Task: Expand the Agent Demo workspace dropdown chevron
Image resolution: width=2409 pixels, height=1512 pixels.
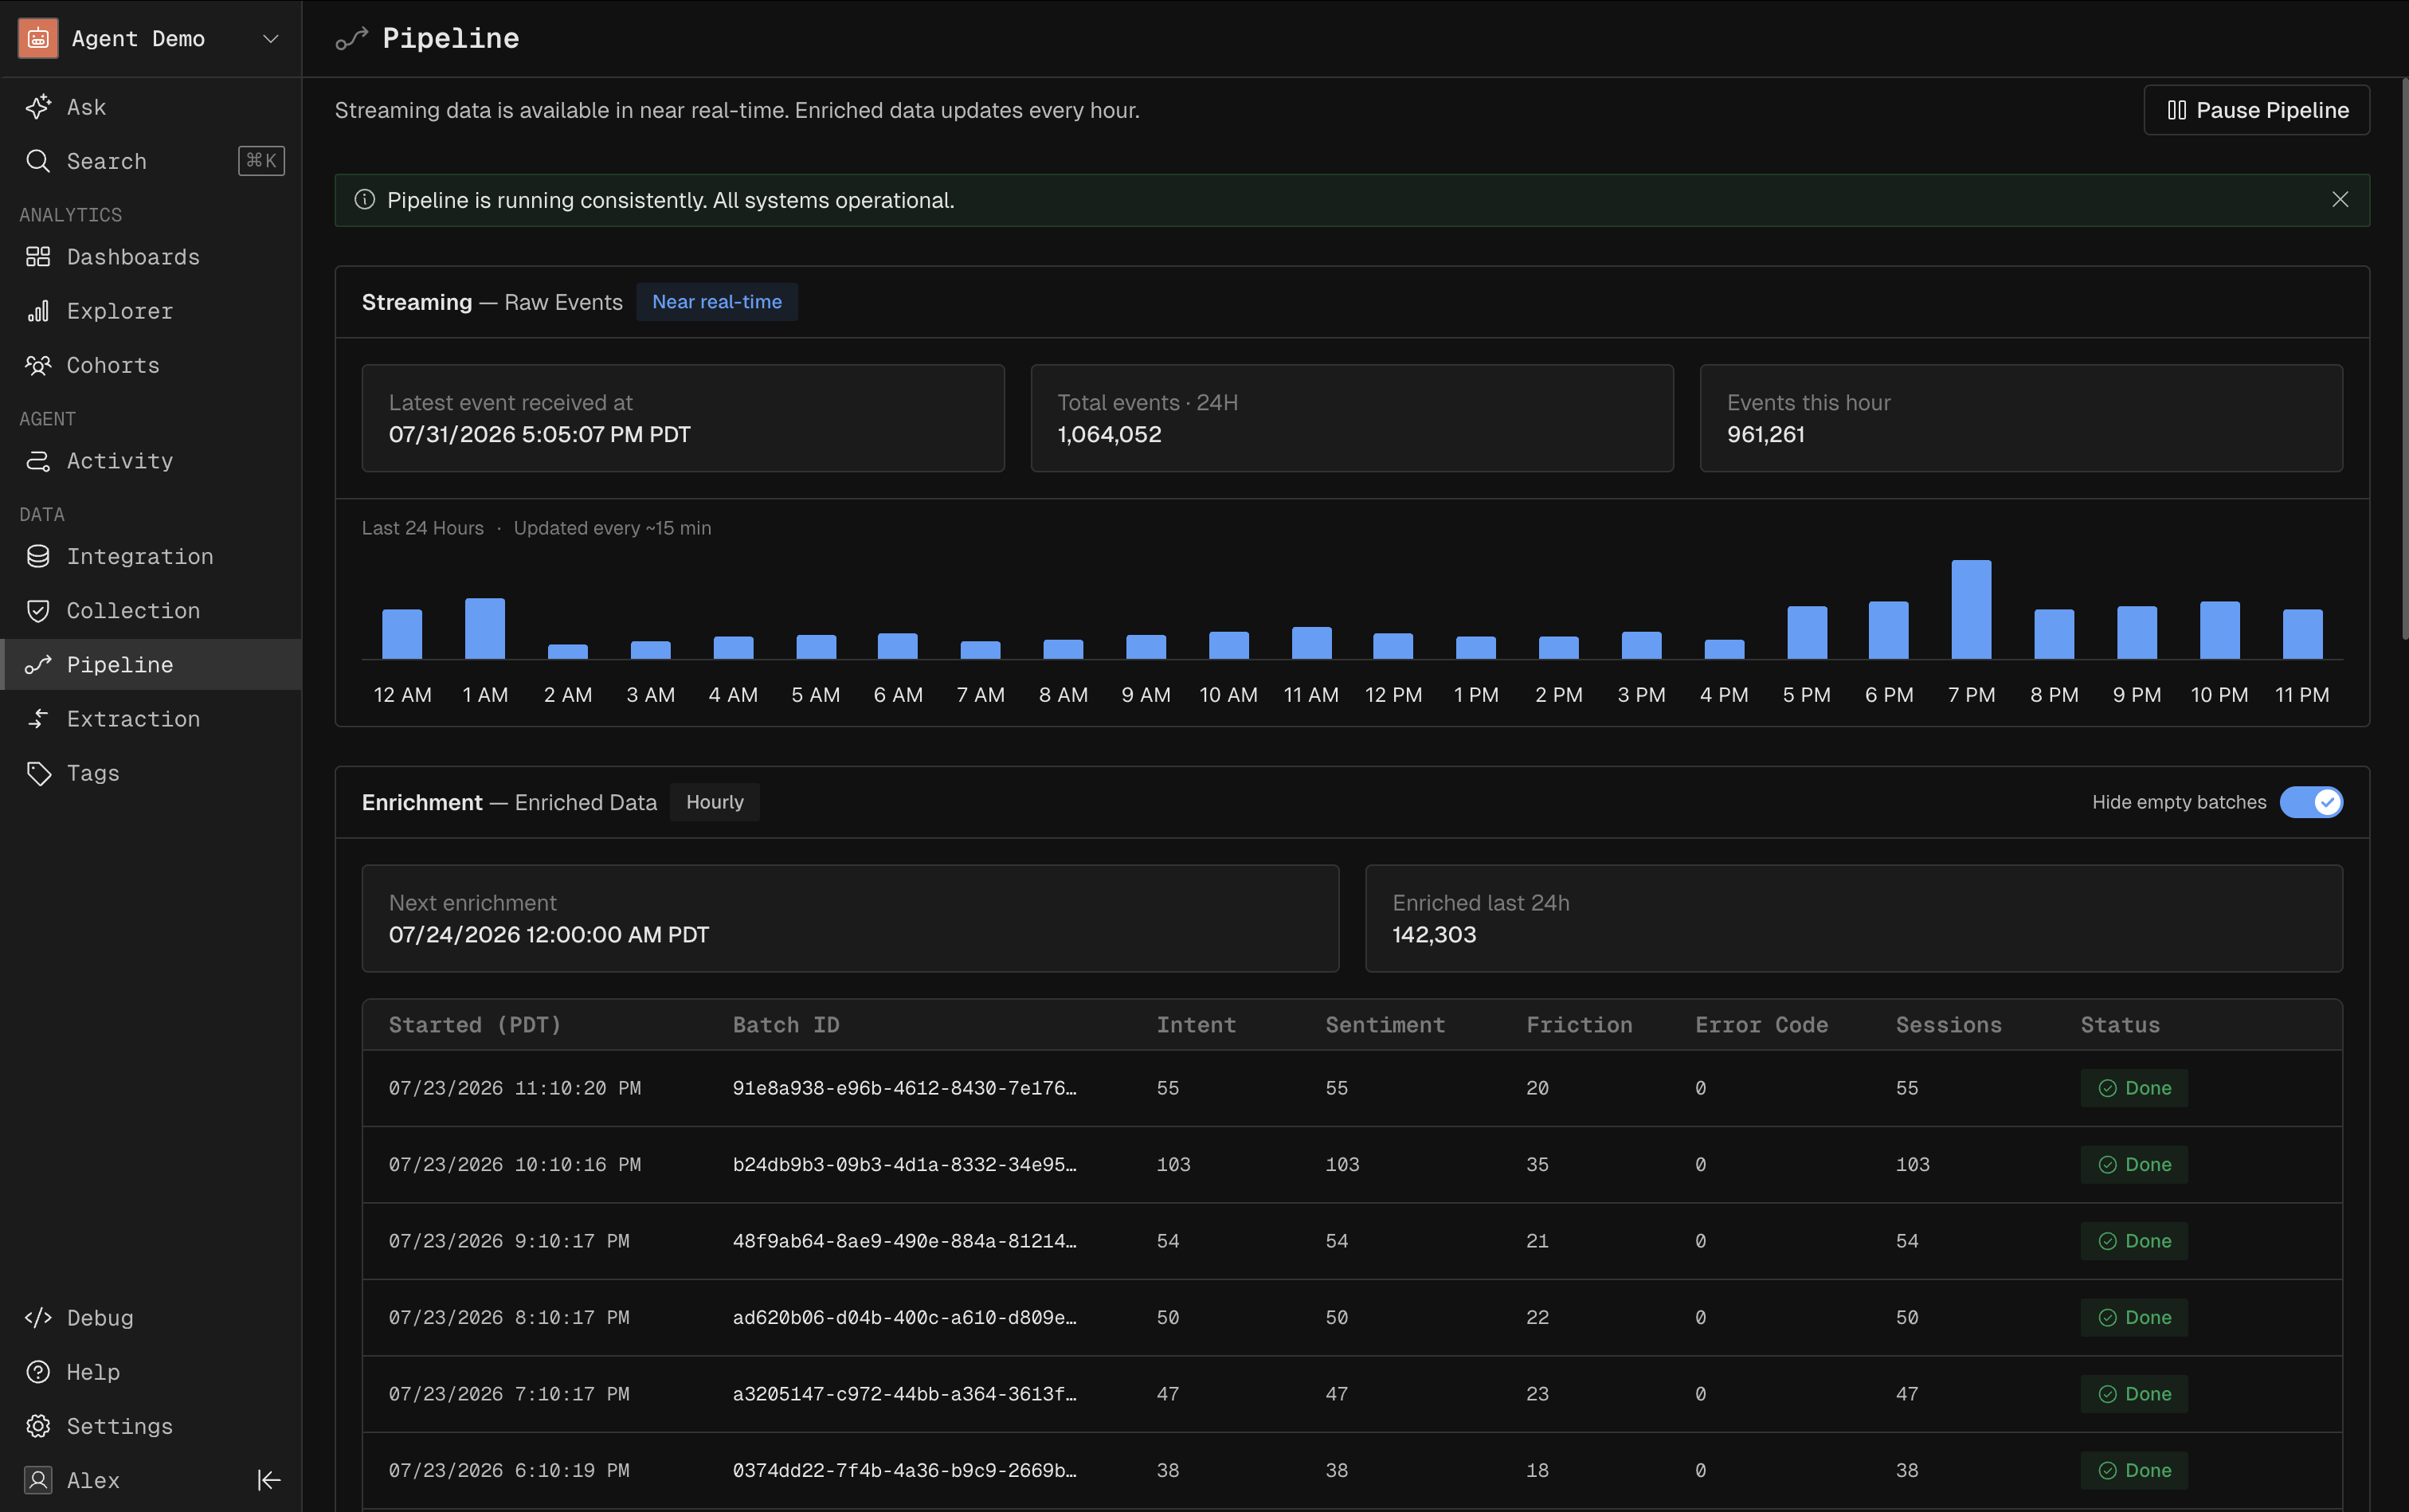Action: [270, 39]
